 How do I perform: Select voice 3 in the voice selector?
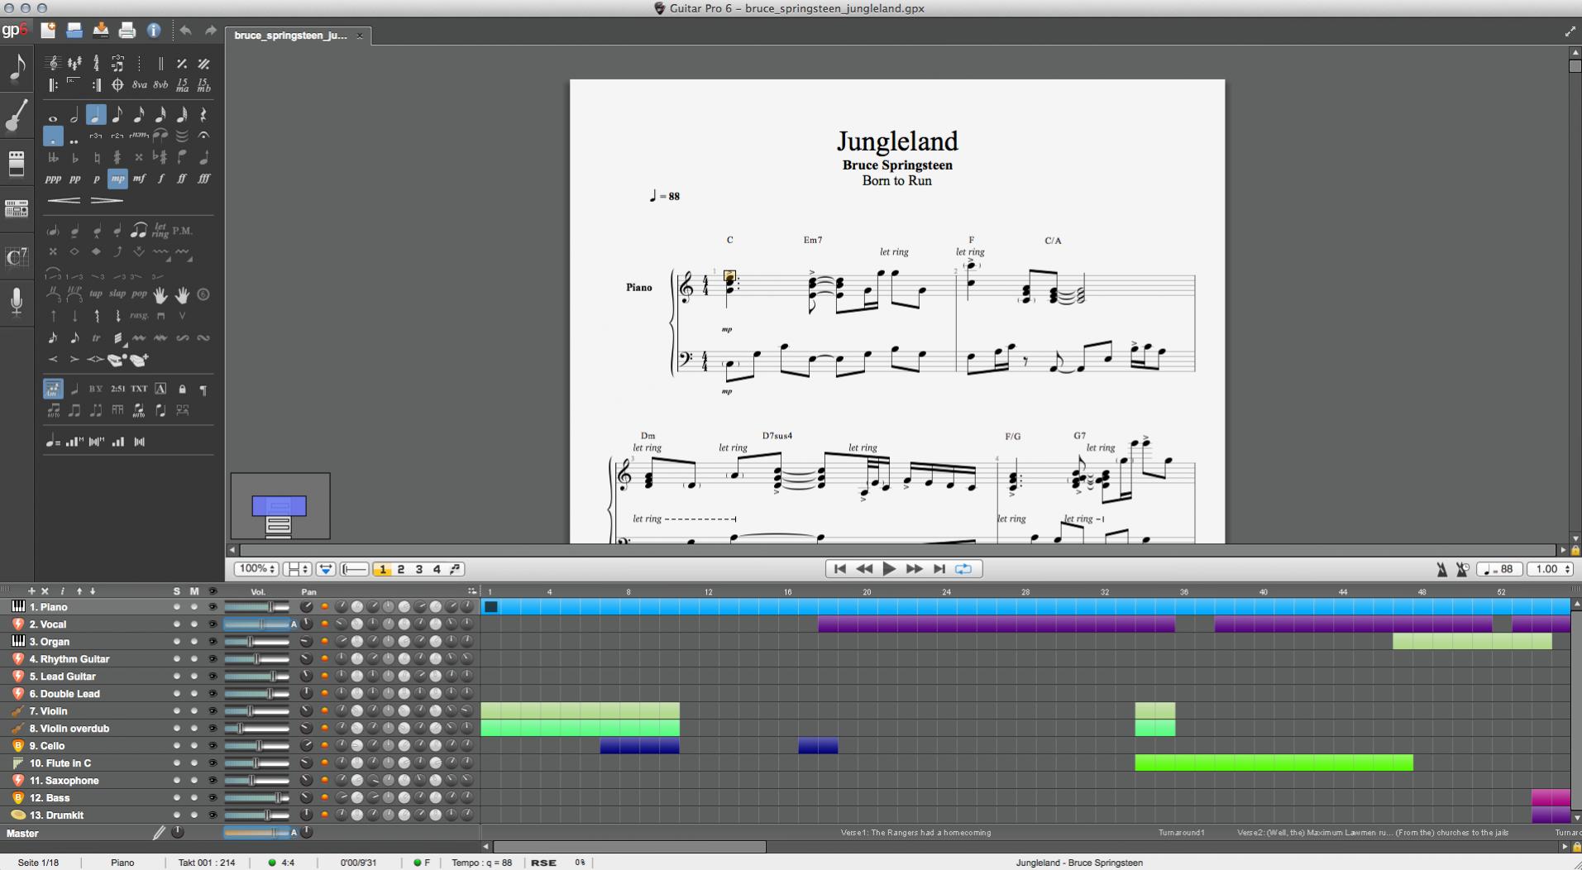[x=419, y=569]
